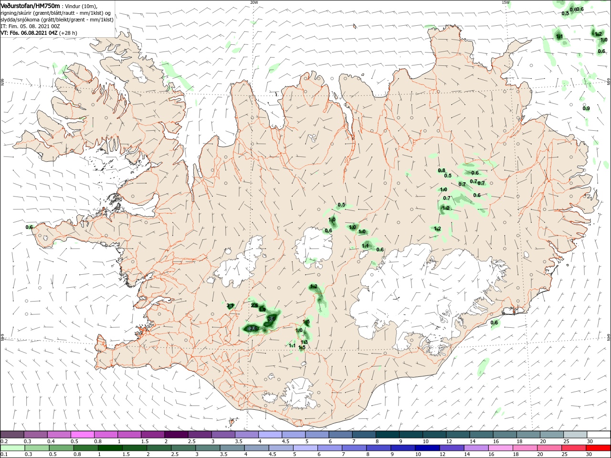611x458 pixels.
Task: Pick 12 swatch in upper legend row
Action: pos(457,435)
